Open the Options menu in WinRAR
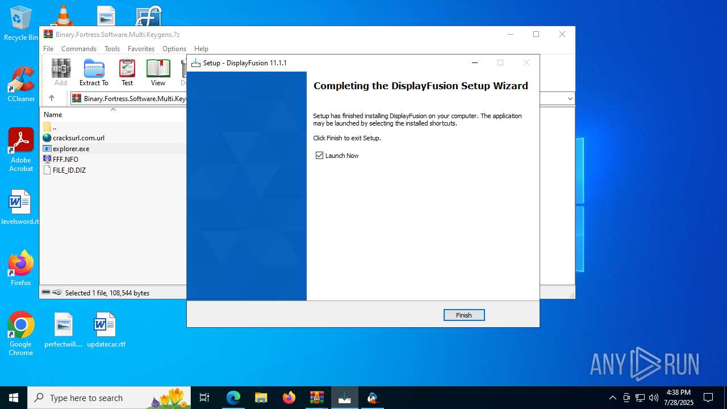Screen dimensions: 727x409 (x=174, y=49)
